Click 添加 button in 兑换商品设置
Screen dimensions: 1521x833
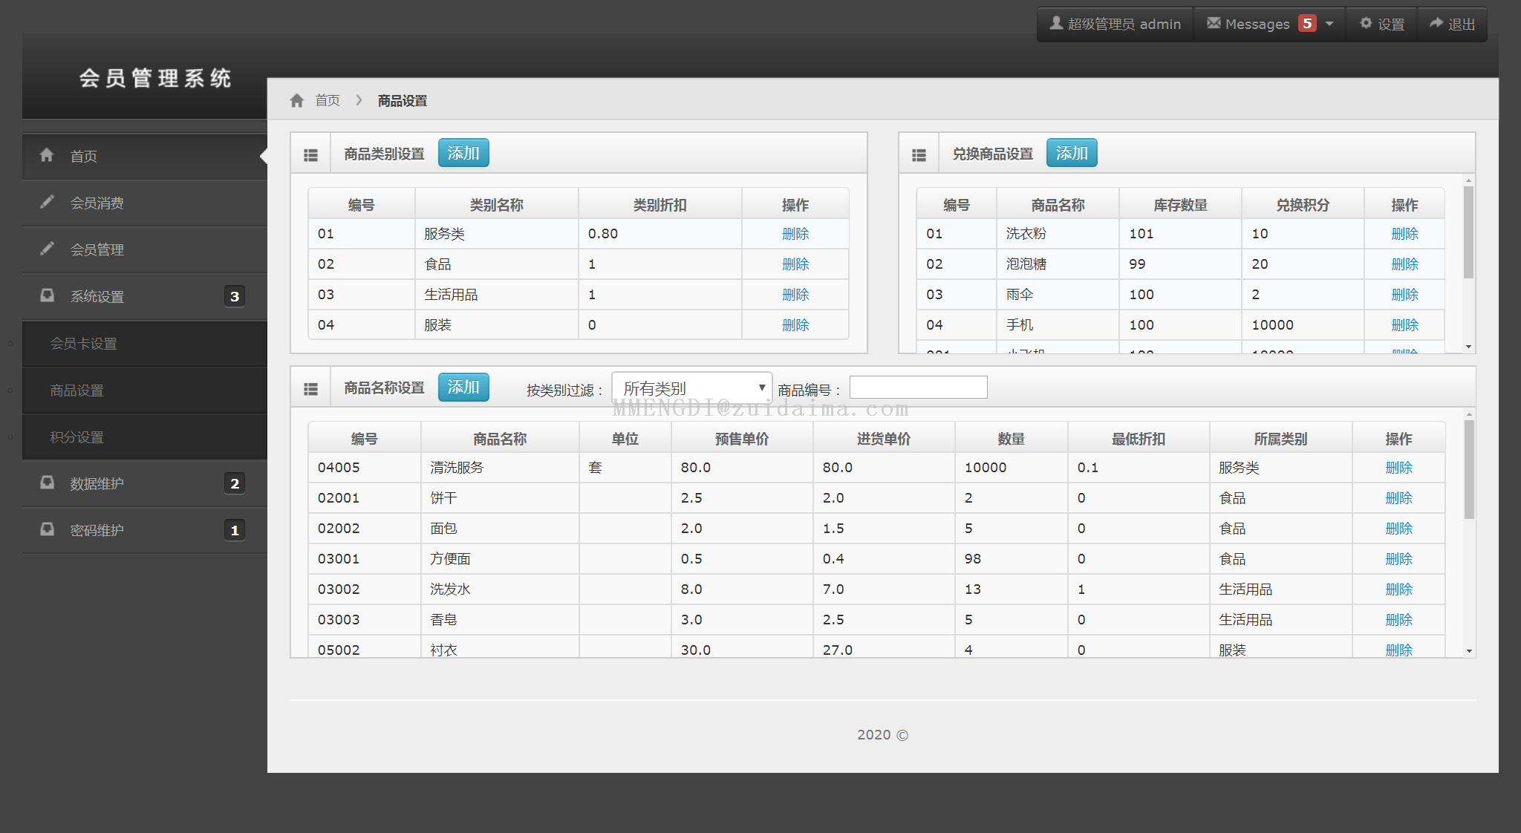(x=1072, y=153)
